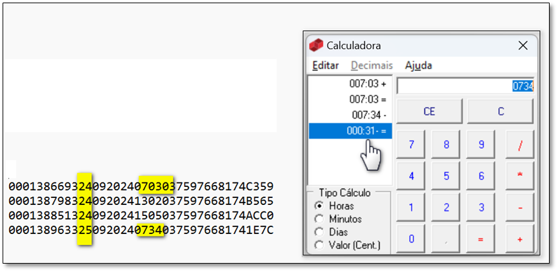Open the Ajuda menu
The image size is (558, 272).
point(419,66)
